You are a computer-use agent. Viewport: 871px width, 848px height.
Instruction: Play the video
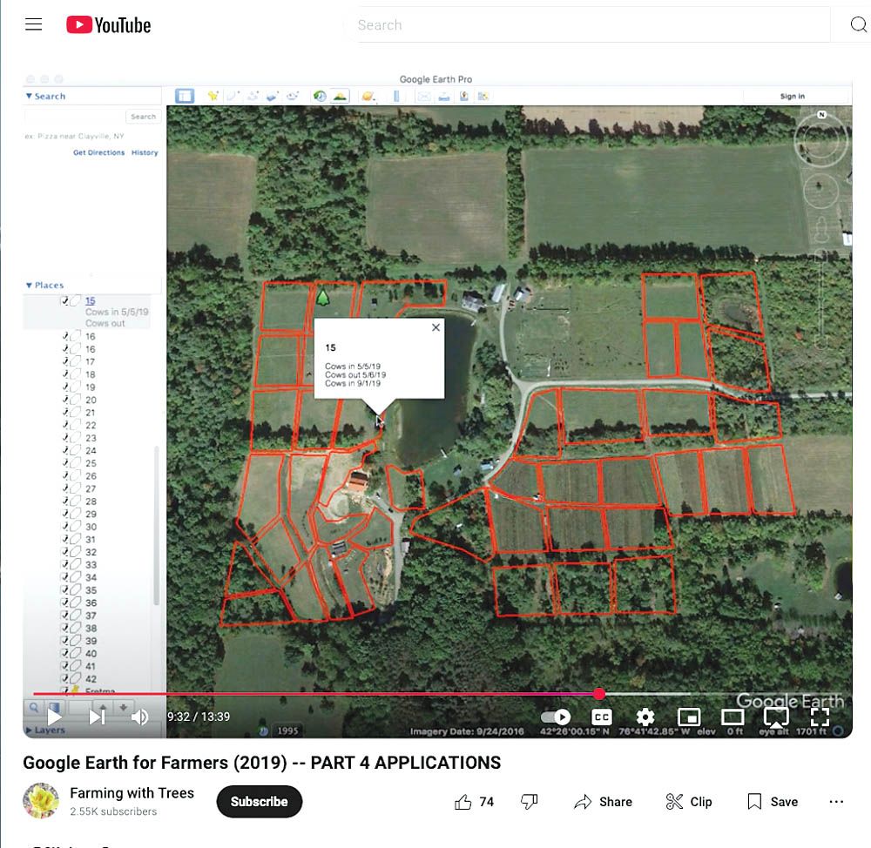54,717
